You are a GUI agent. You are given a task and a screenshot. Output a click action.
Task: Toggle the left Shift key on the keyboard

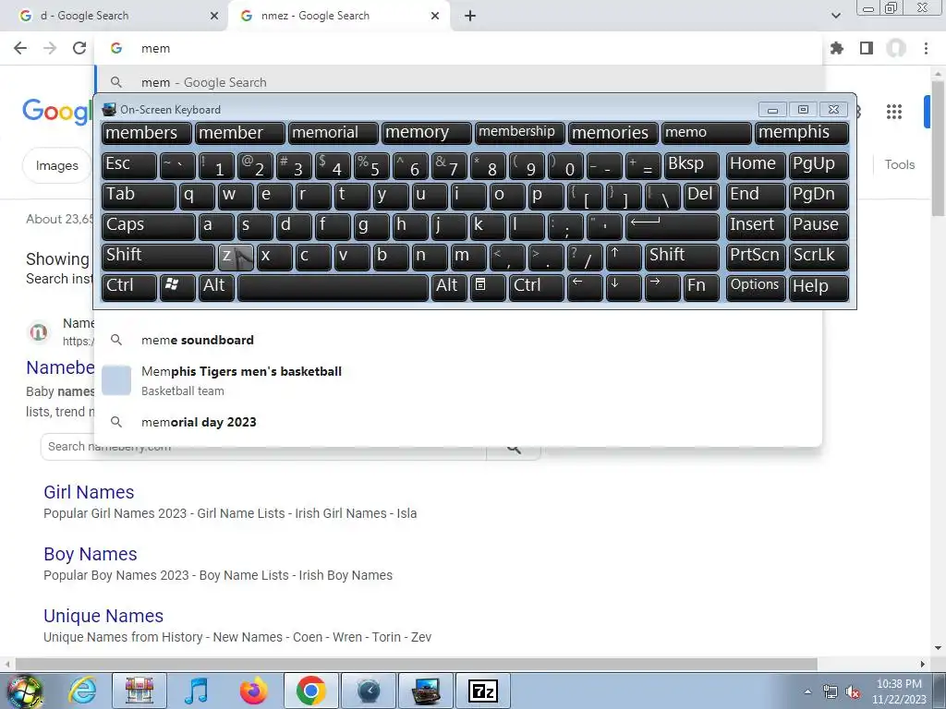click(158, 257)
